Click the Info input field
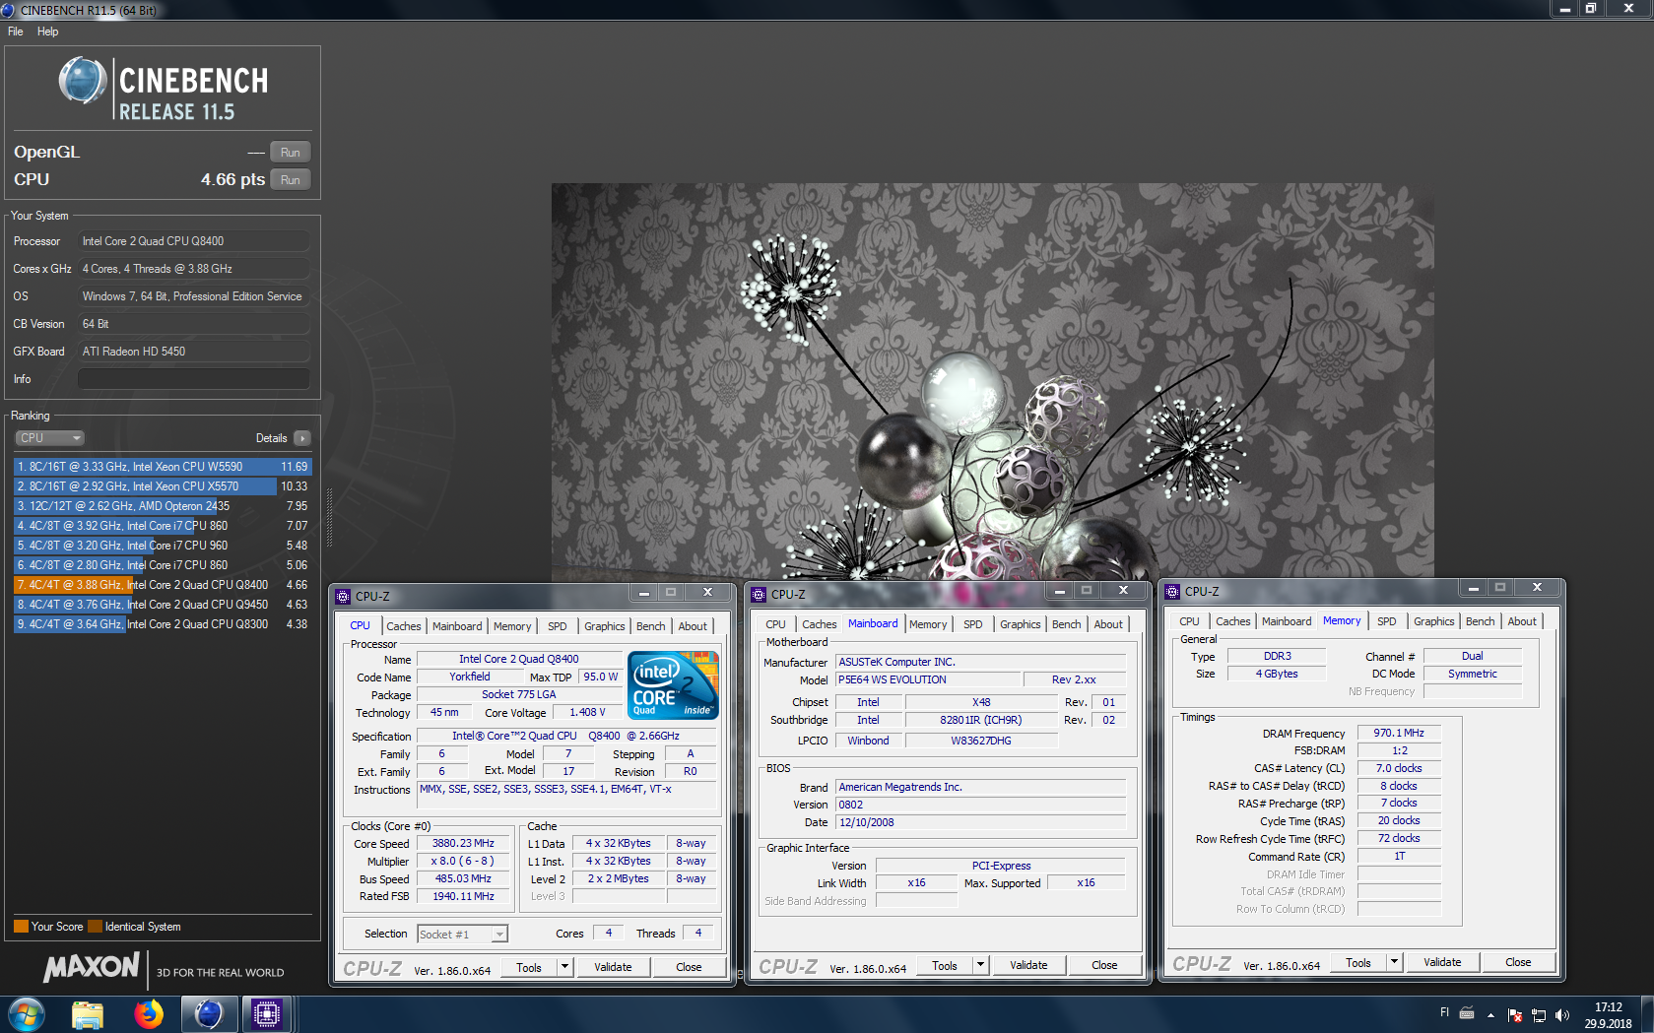This screenshot has width=1654, height=1033. (194, 379)
